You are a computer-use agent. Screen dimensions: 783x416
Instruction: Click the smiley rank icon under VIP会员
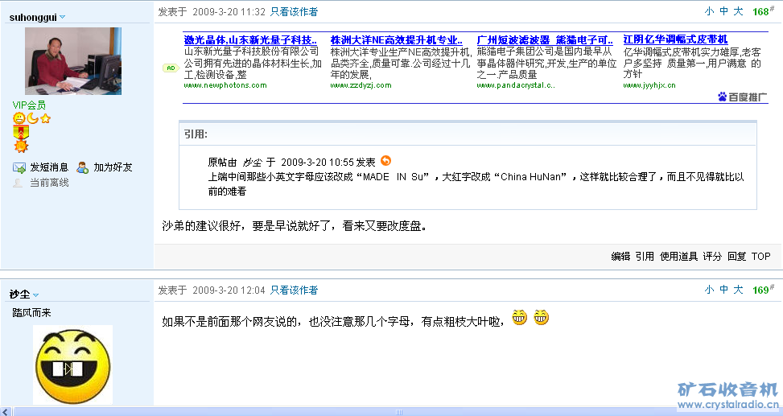pos(19,118)
